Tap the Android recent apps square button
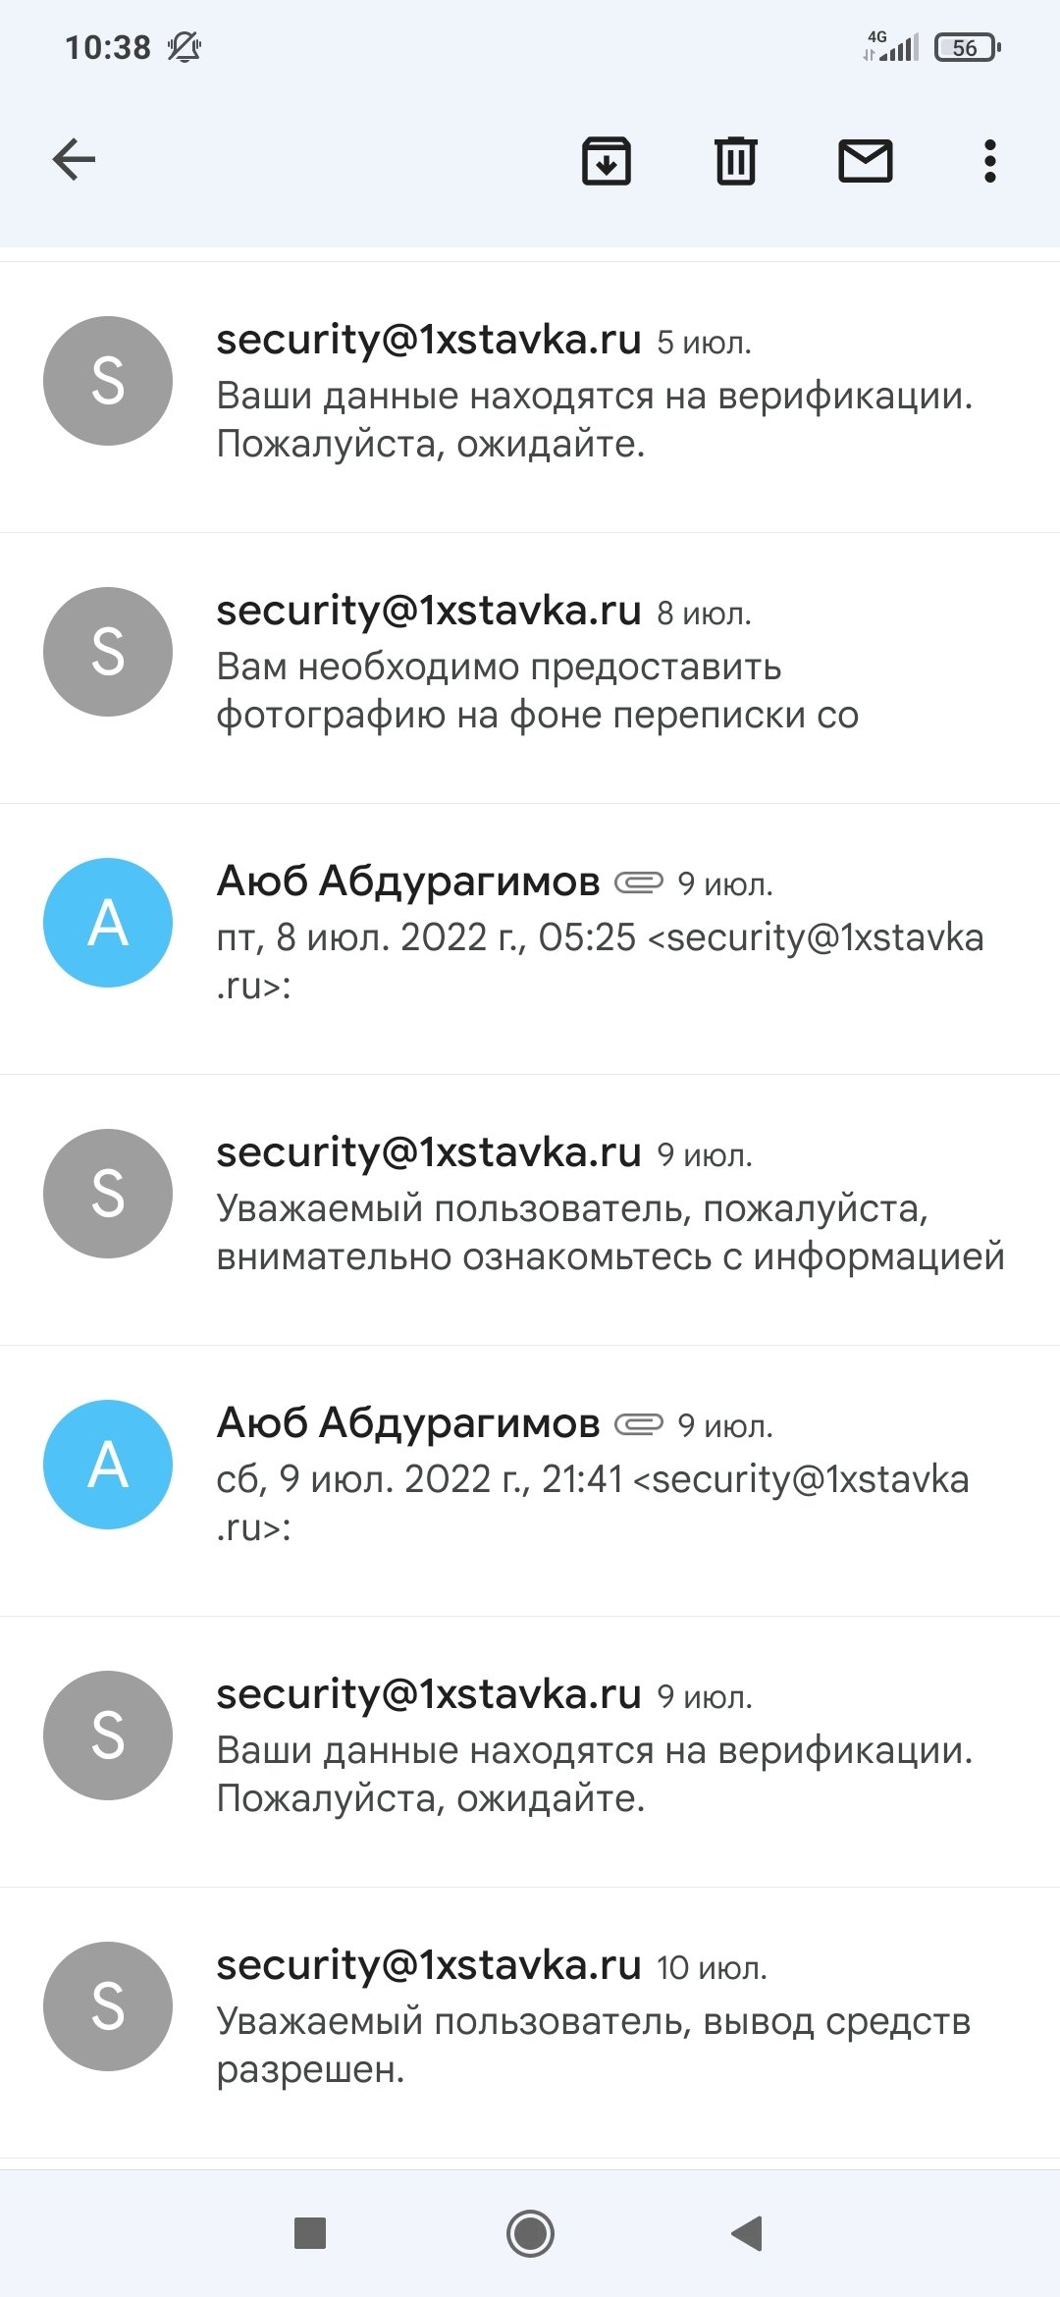Viewport: 1060px width, 2297px height. coord(310,2232)
